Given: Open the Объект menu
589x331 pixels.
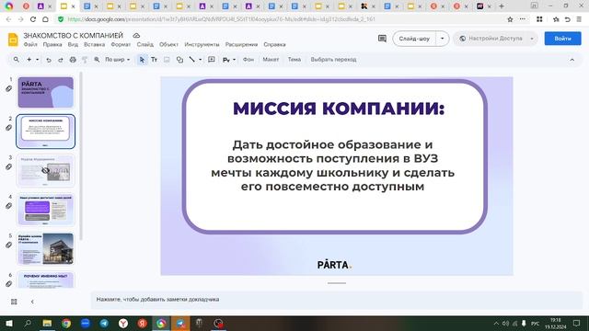Looking at the screenshot, I should click(x=168, y=44).
